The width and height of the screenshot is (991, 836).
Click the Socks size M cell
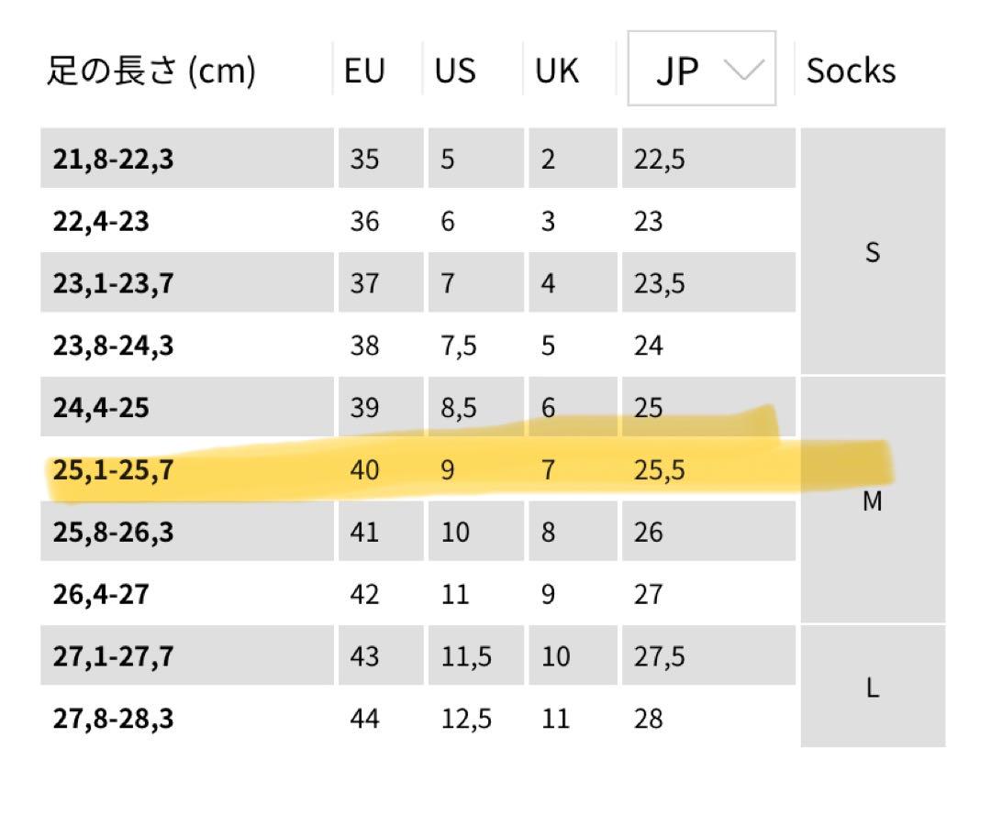click(873, 500)
